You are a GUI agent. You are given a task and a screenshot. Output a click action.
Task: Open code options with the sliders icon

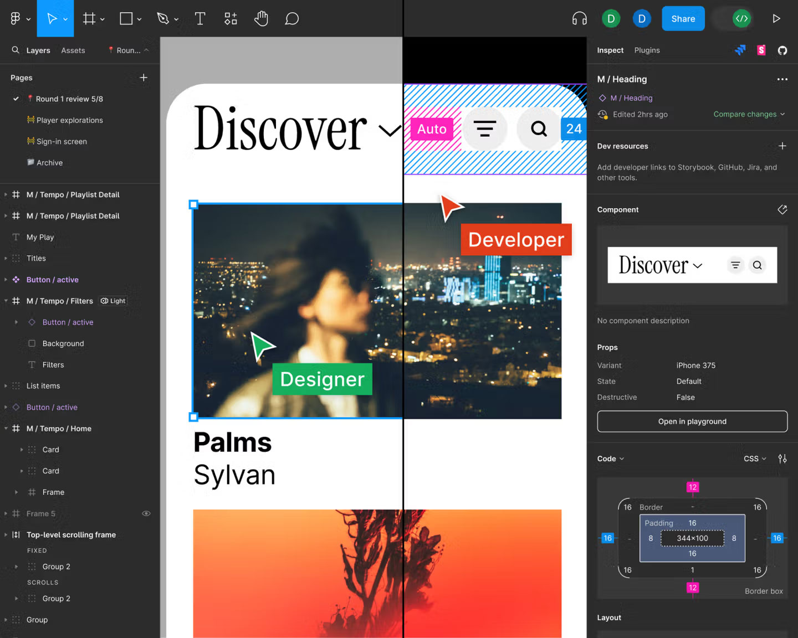[x=782, y=459]
